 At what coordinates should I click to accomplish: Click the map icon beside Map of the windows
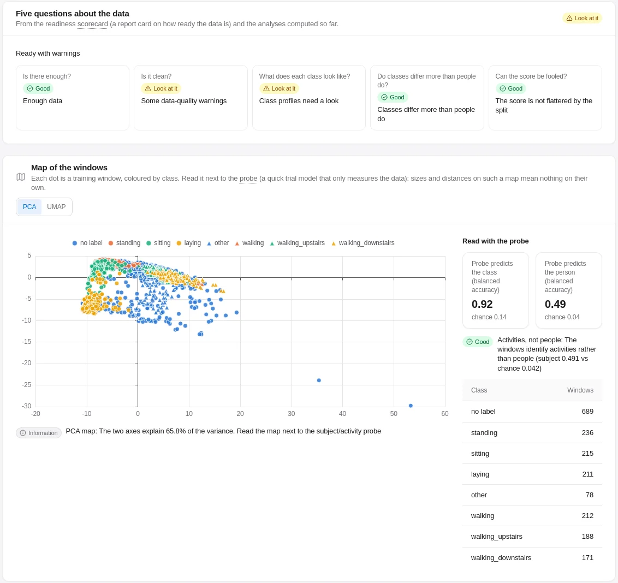click(21, 177)
